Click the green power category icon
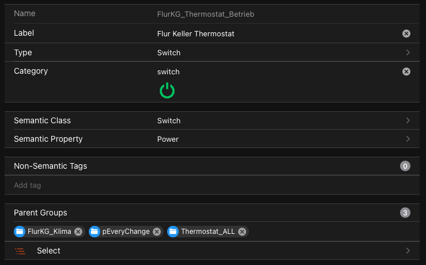The width and height of the screenshot is (426, 265). (x=167, y=90)
